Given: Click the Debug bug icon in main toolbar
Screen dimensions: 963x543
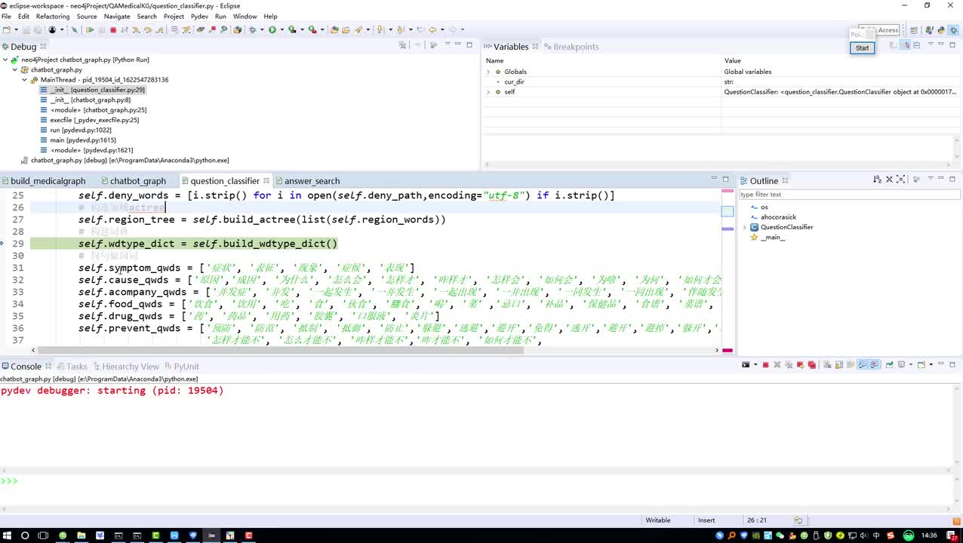Looking at the screenshot, I should (x=251, y=30).
